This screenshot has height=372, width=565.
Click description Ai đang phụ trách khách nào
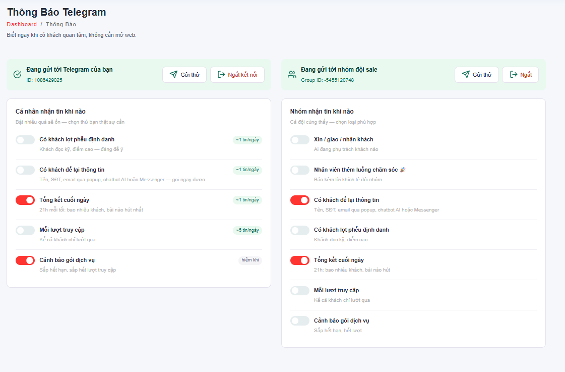pos(346,149)
